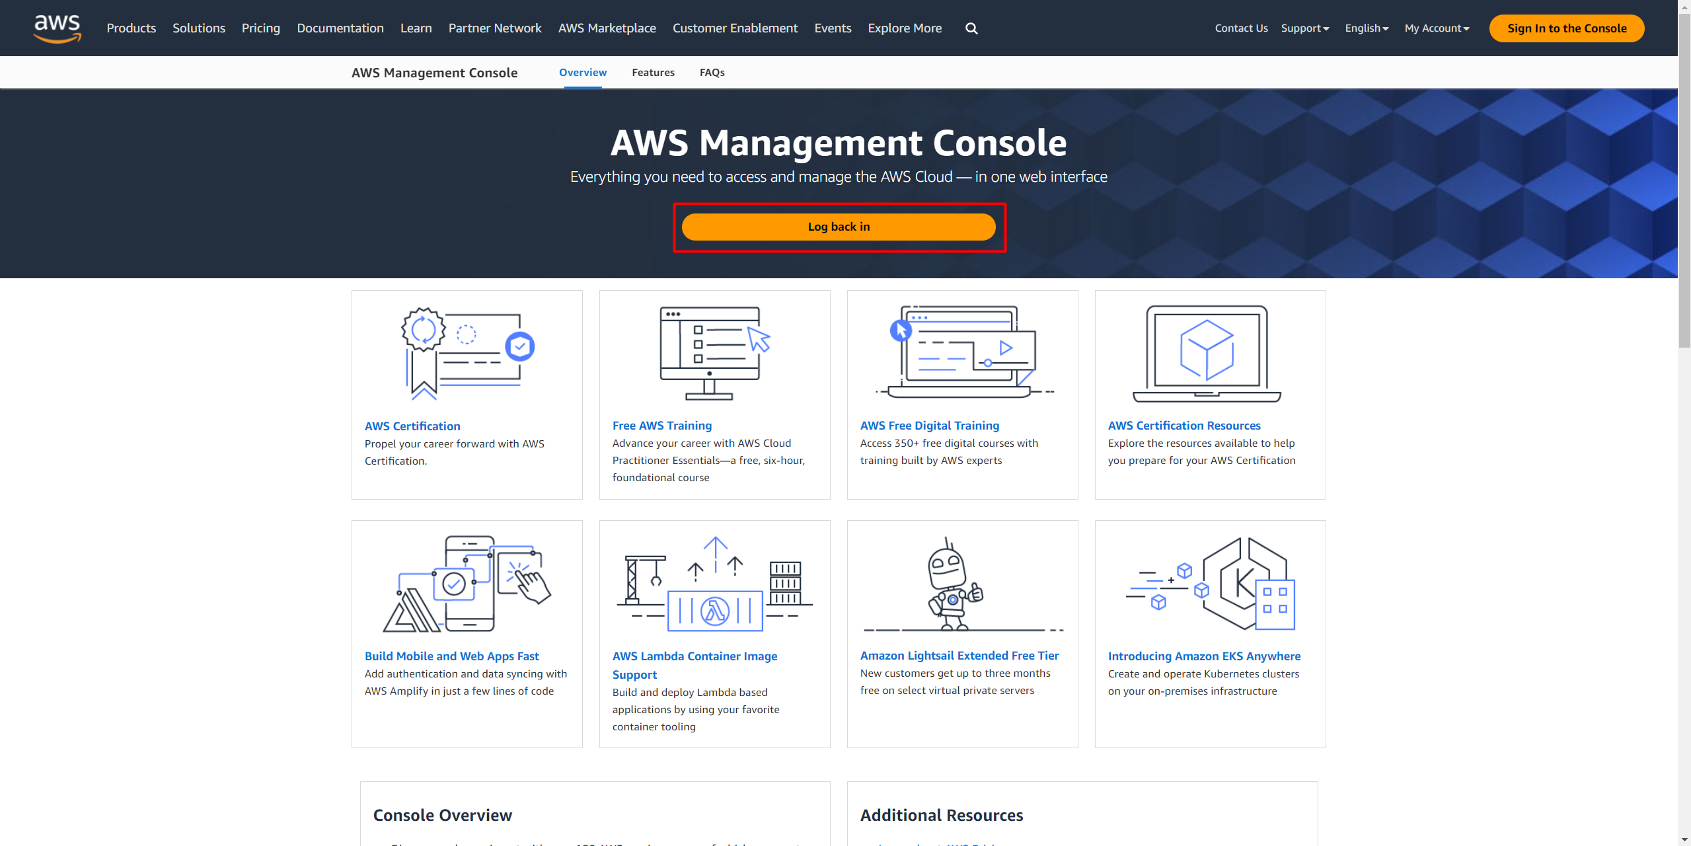
Task: Click the AWS Certification badge illustration
Action: 467,353
